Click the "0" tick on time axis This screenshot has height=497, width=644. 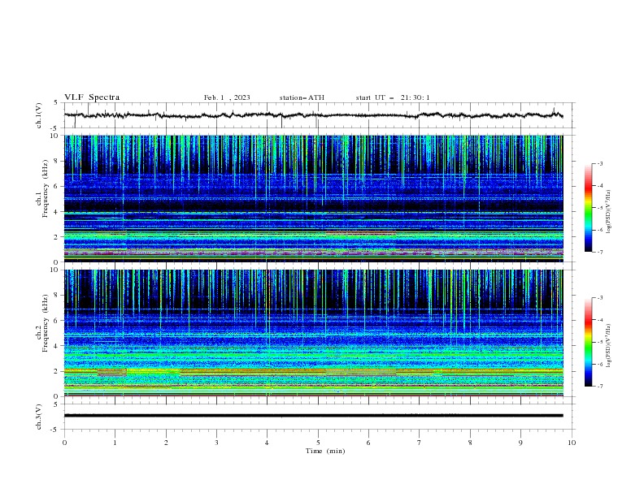[64, 443]
